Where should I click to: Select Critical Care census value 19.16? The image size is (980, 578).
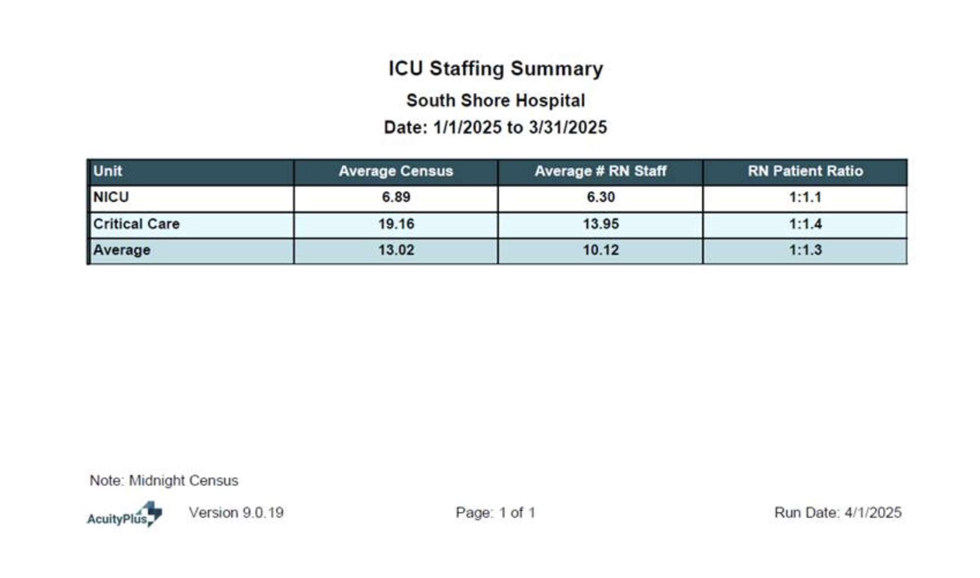tap(396, 224)
